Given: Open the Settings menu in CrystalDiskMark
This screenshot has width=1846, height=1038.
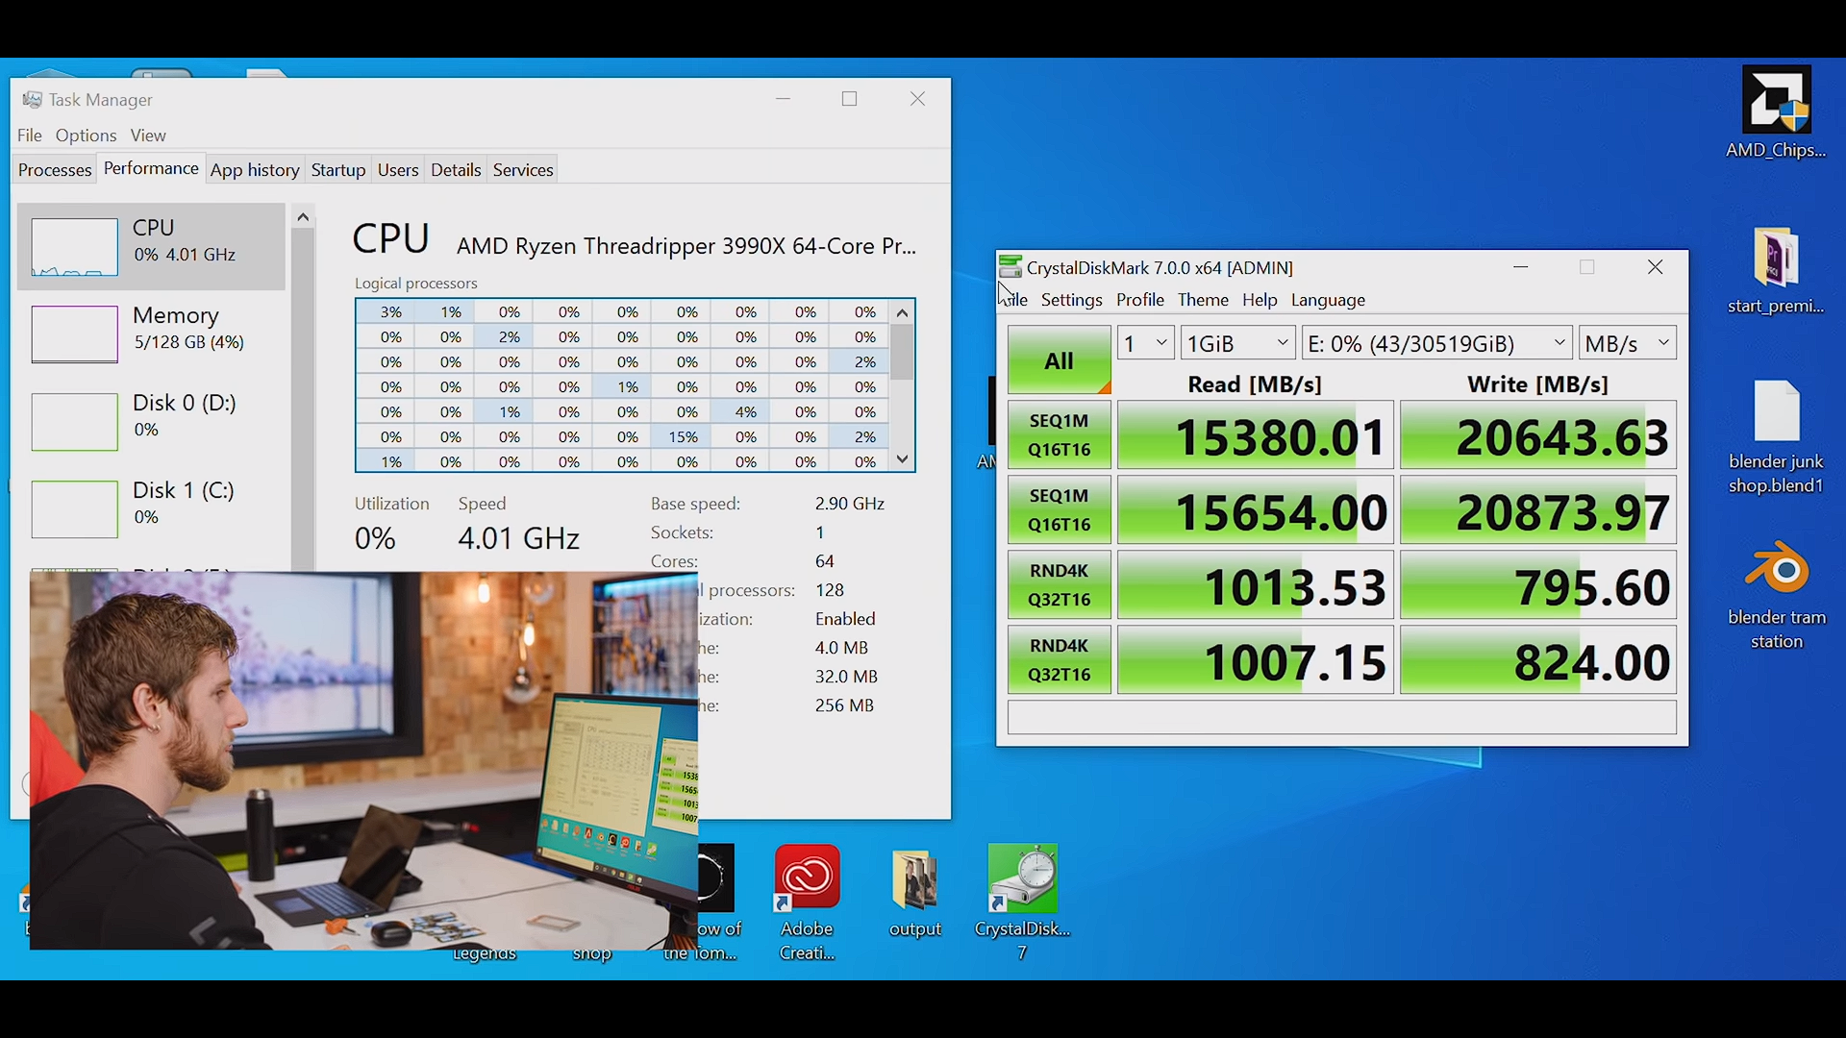Looking at the screenshot, I should [1071, 300].
